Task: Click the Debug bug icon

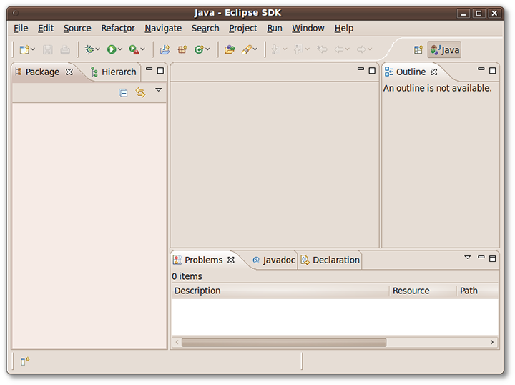Action: (89, 49)
